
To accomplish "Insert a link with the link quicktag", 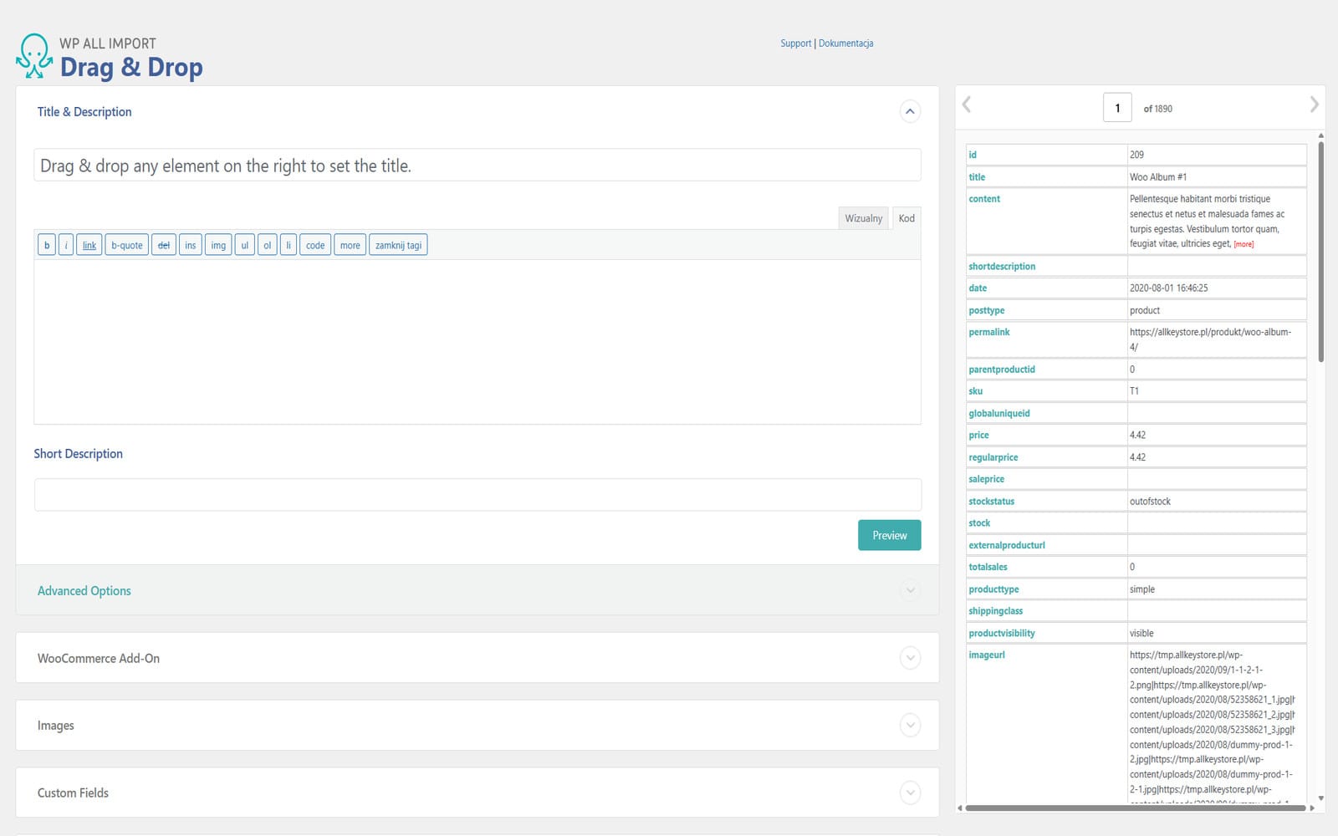I will [89, 245].
